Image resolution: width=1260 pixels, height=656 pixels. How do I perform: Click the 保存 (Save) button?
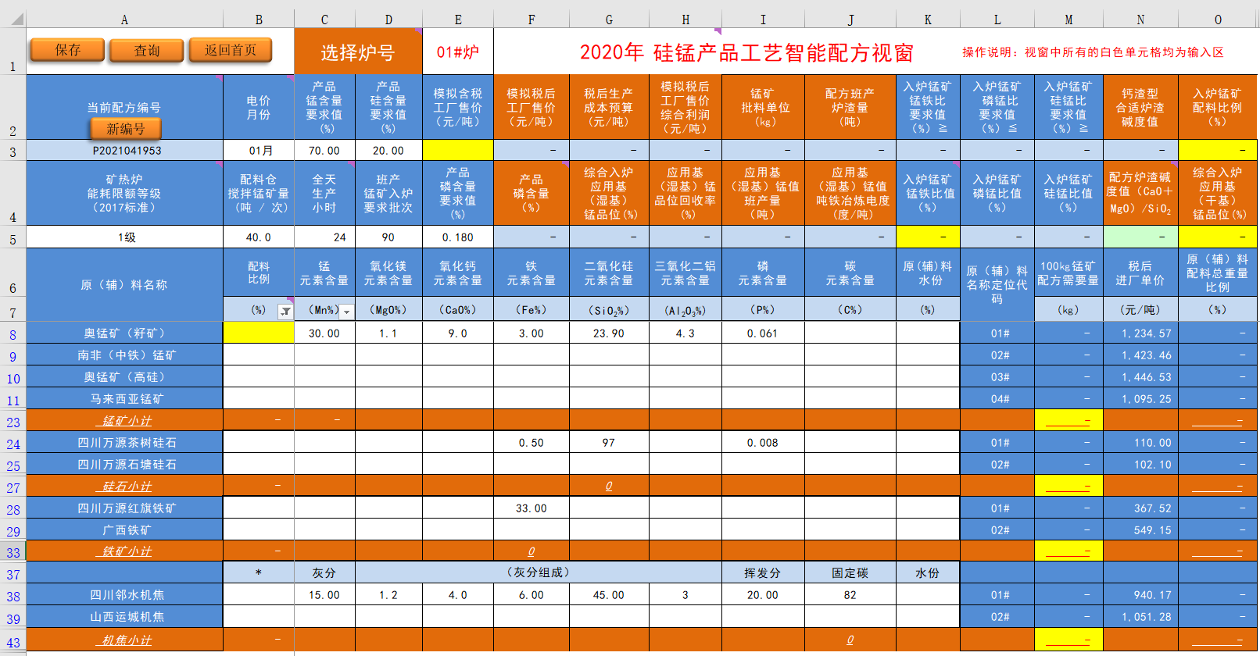67,50
